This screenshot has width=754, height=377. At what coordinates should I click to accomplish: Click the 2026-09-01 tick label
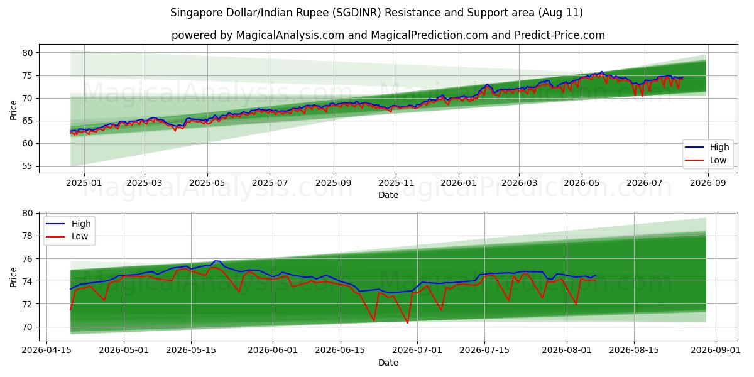[716, 350]
